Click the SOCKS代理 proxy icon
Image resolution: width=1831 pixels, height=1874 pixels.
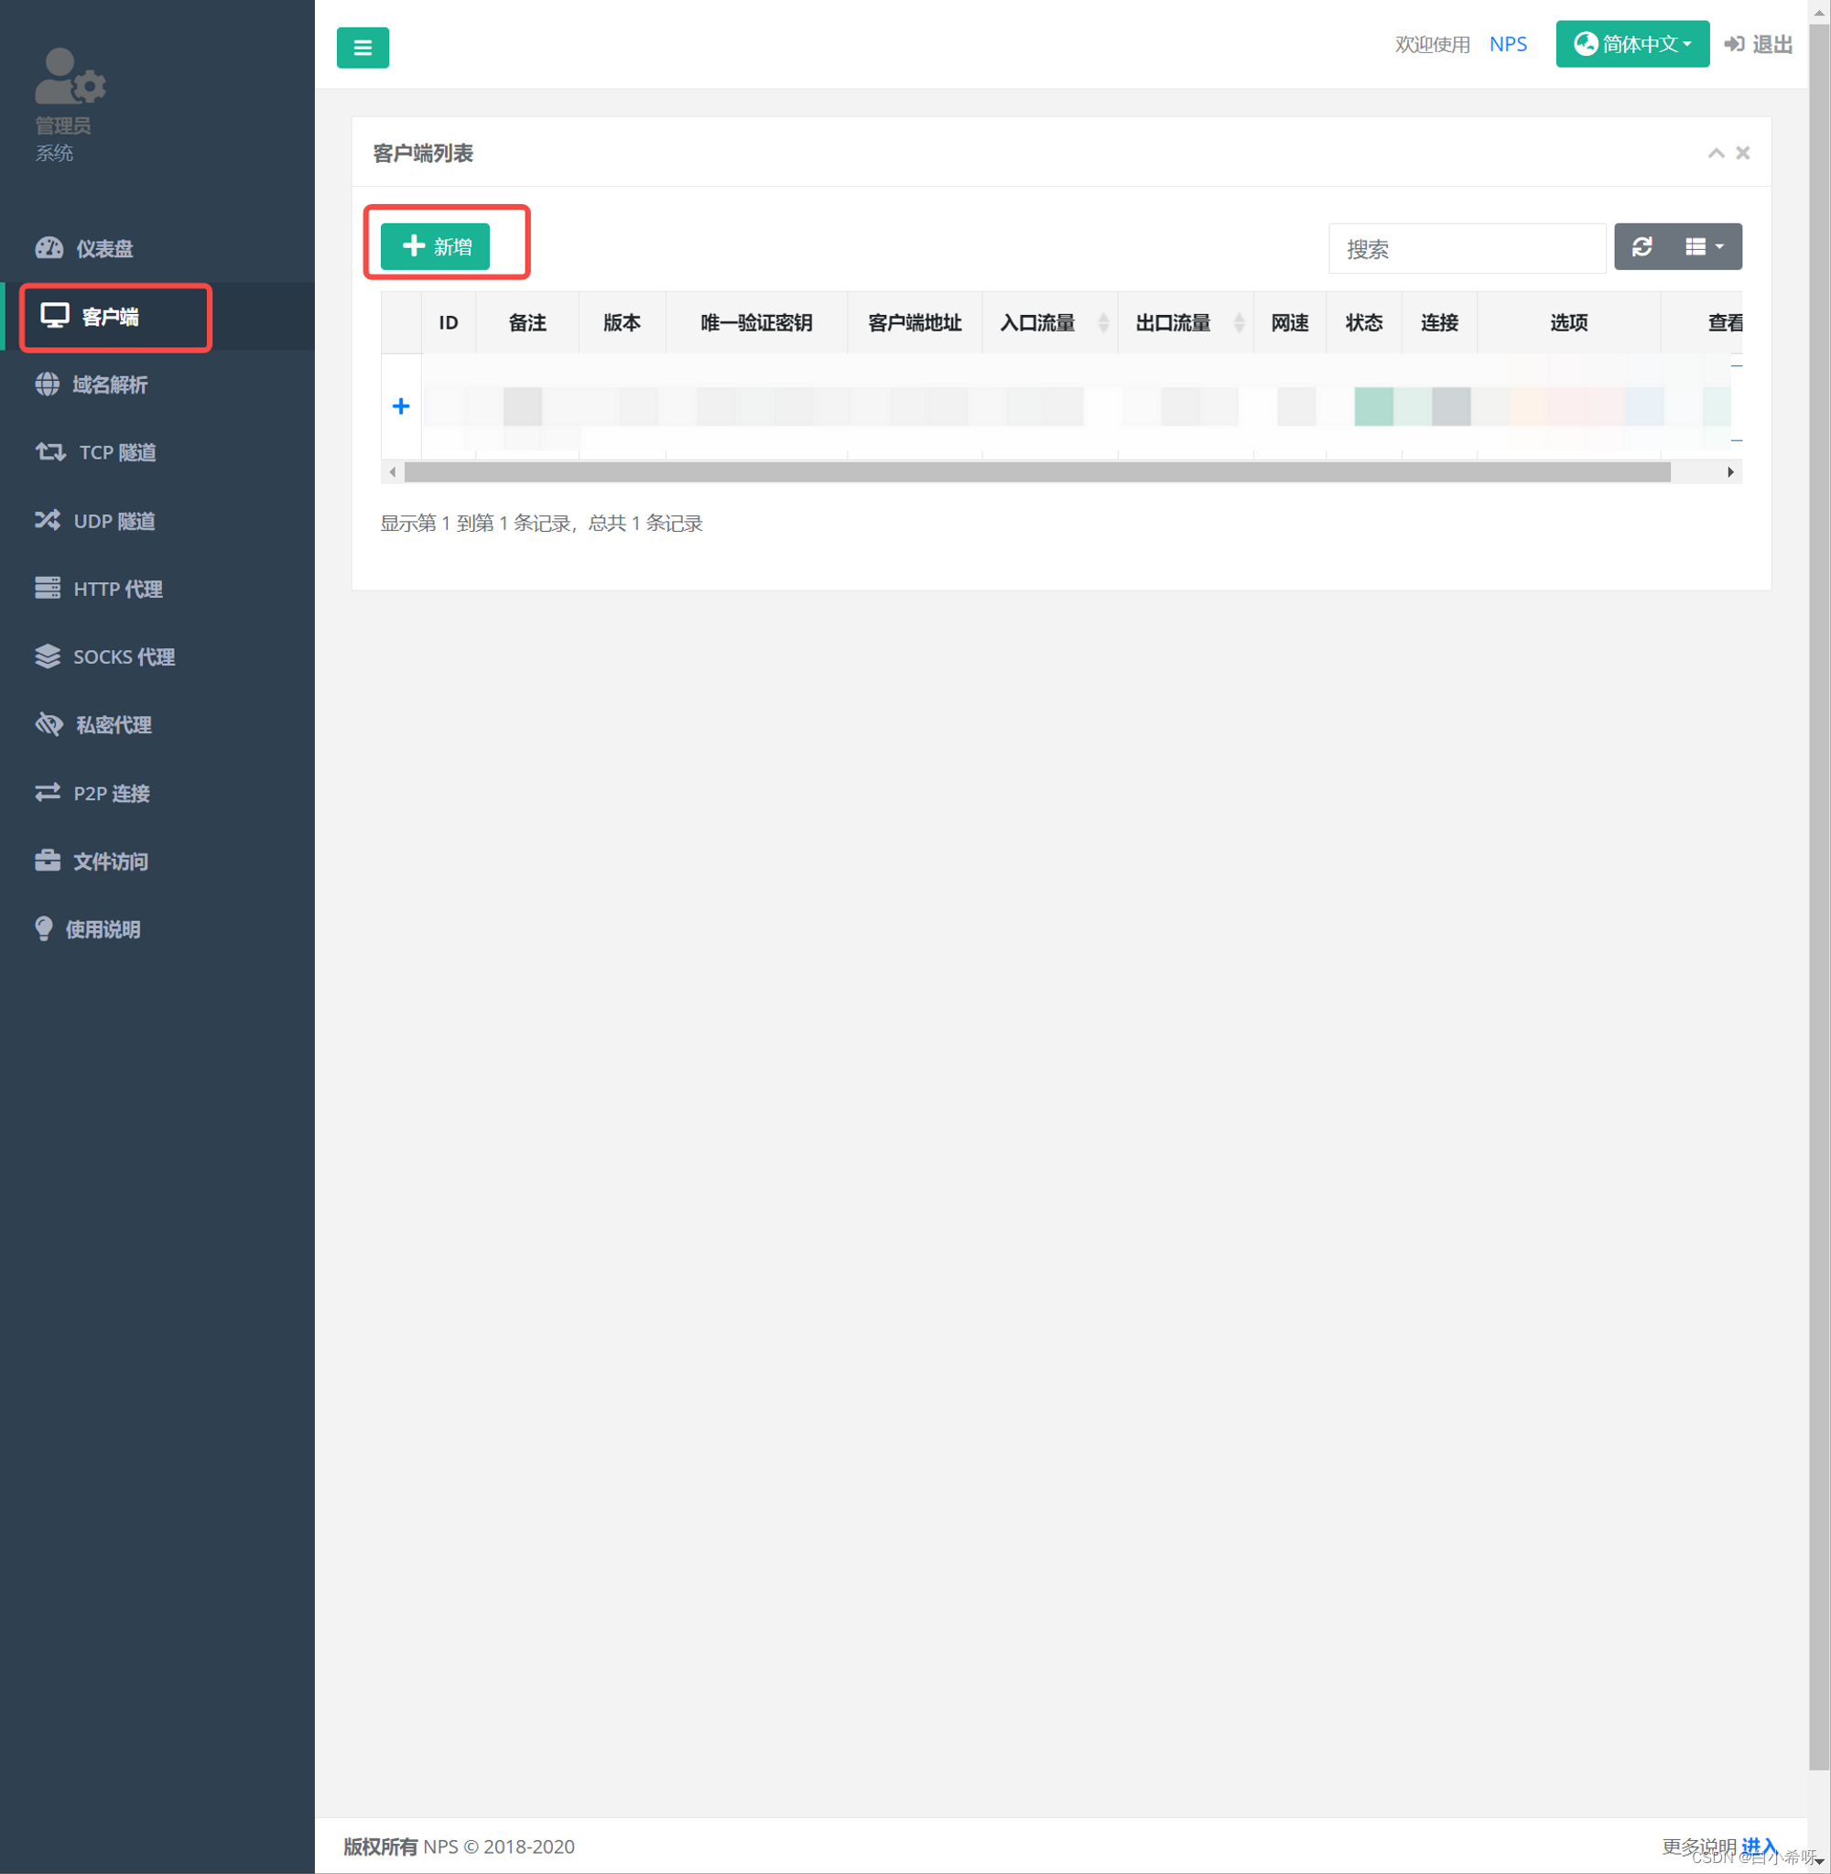click(x=45, y=655)
